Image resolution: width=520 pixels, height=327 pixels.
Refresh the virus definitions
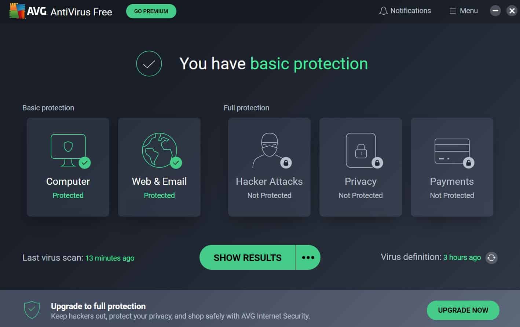coord(492,258)
